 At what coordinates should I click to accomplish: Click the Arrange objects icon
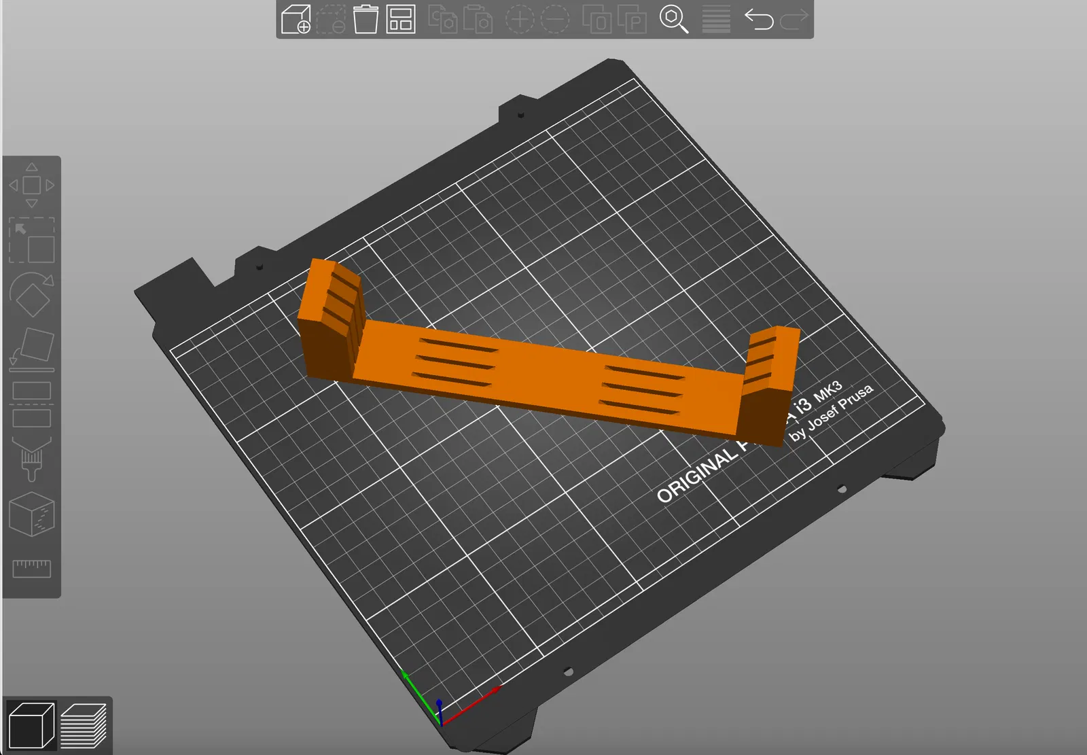[x=401, y=18]
